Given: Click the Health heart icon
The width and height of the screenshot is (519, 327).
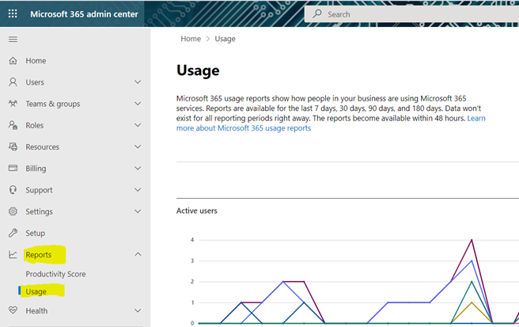Looking at the screenshot, I should 13,310.
